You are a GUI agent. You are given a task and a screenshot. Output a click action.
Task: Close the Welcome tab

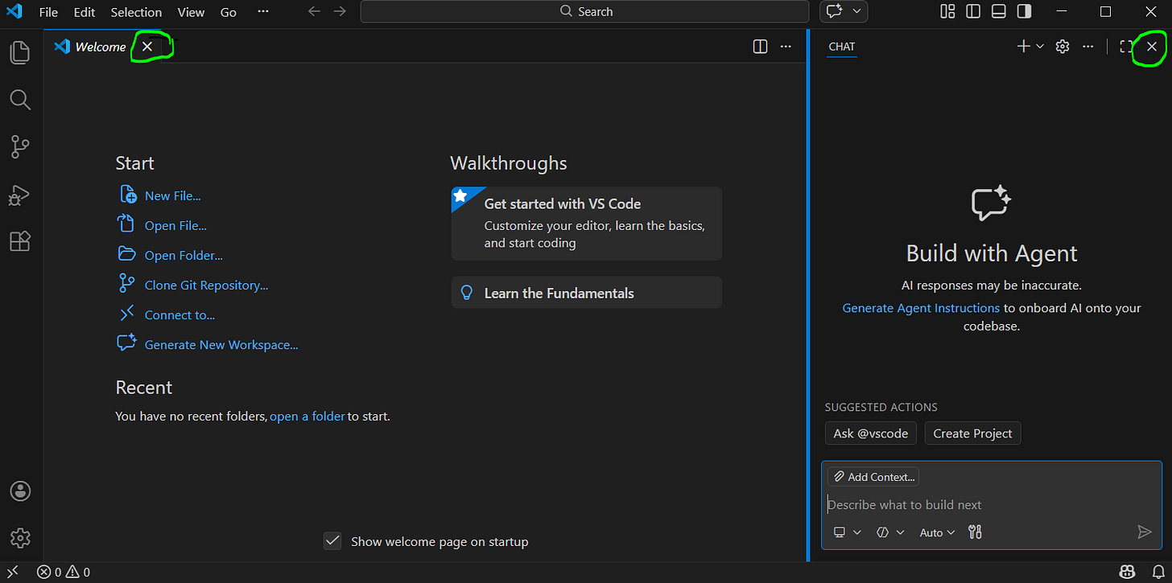pos(147,47)
